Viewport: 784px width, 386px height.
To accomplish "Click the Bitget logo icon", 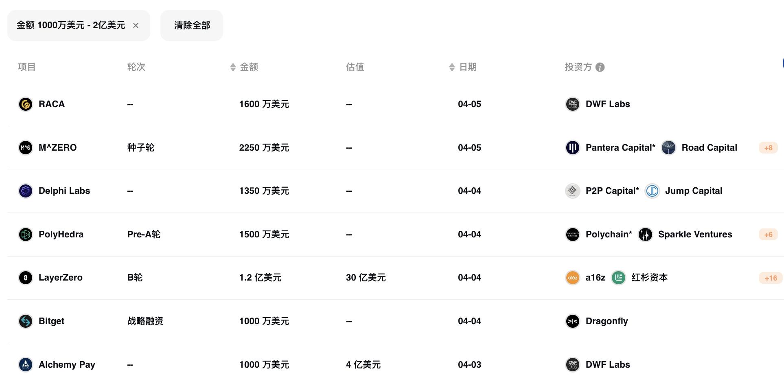I will click(x=26, y=321).
